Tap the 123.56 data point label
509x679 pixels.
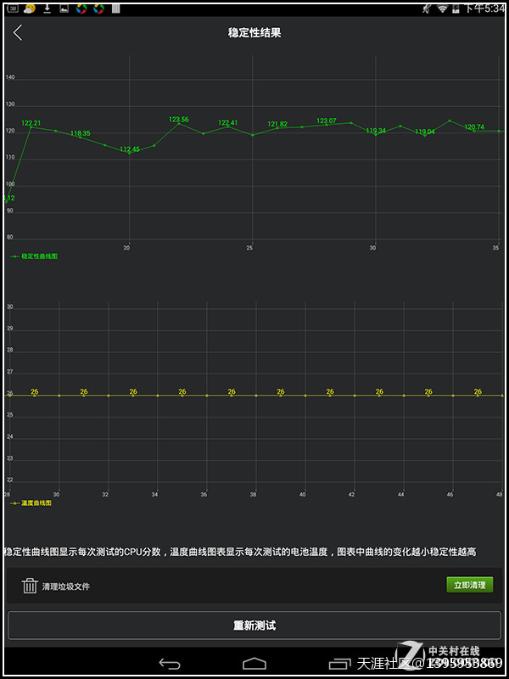click(x=179, y=120)
